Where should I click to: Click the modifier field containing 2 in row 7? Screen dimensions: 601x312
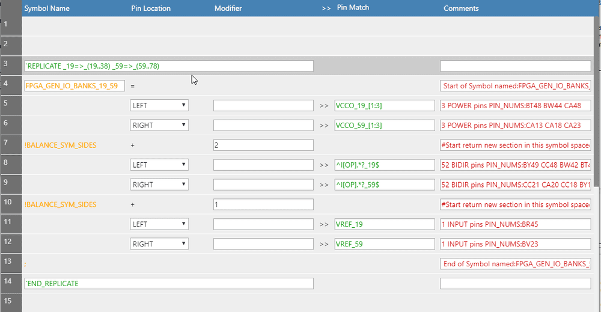[263, 145]
